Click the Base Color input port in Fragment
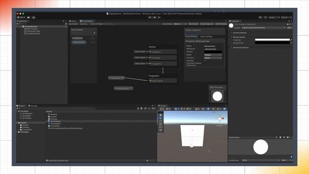Viewport: 309px width, 174px height. 151,81
